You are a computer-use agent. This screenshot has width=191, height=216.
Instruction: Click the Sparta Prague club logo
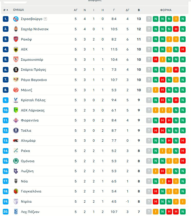pyautogui.click(x=16, y=69)
